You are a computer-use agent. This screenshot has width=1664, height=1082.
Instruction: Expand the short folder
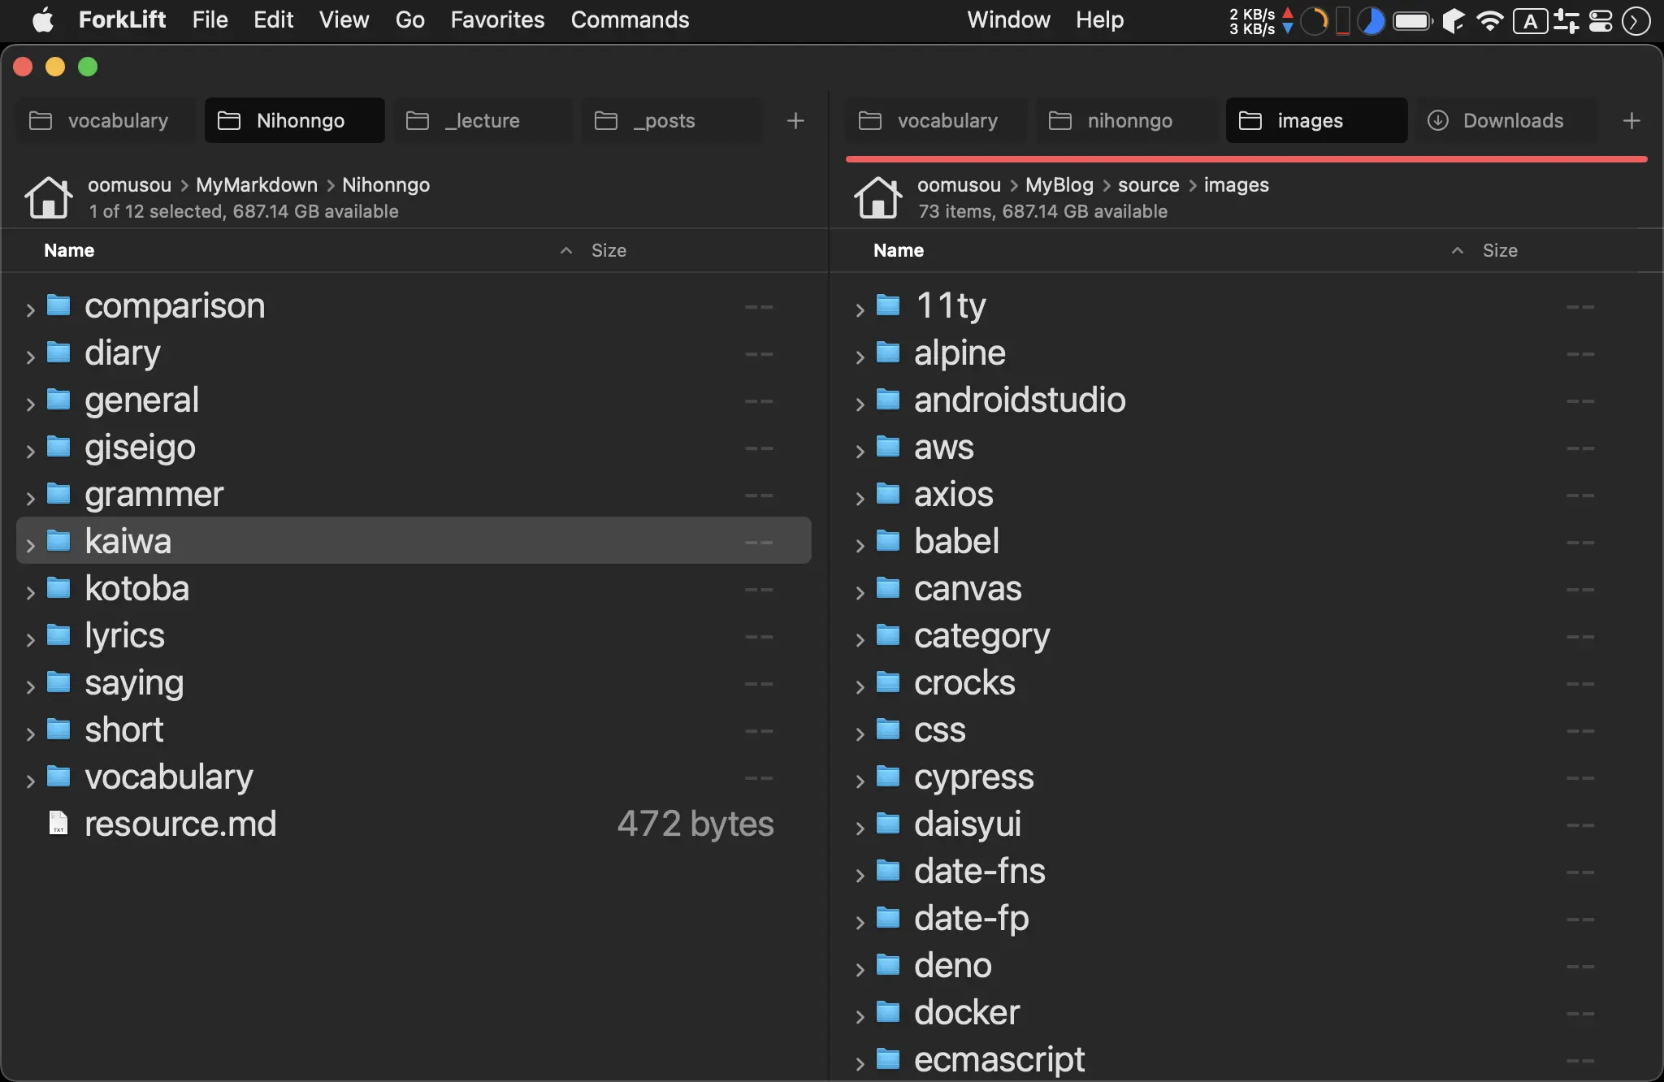click(30, 733)
